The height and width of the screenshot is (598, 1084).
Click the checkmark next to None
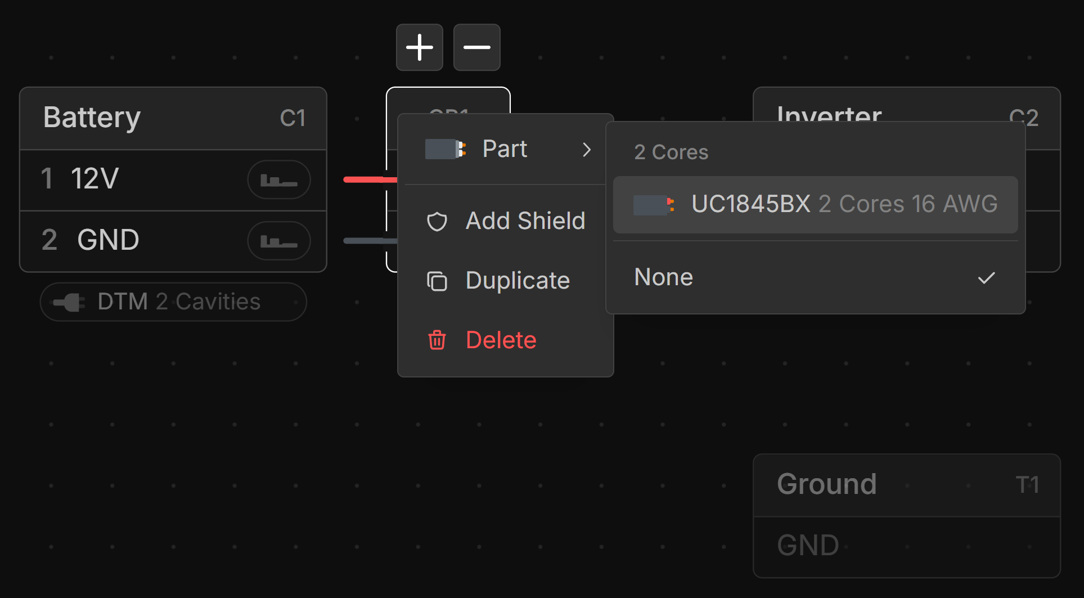point(986,278)
